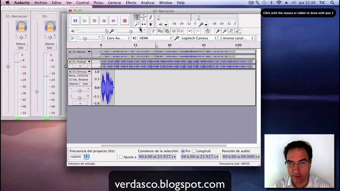The image size is (340, 191).
Task: Start recording with the red Record button
Action: coord(125,21)
